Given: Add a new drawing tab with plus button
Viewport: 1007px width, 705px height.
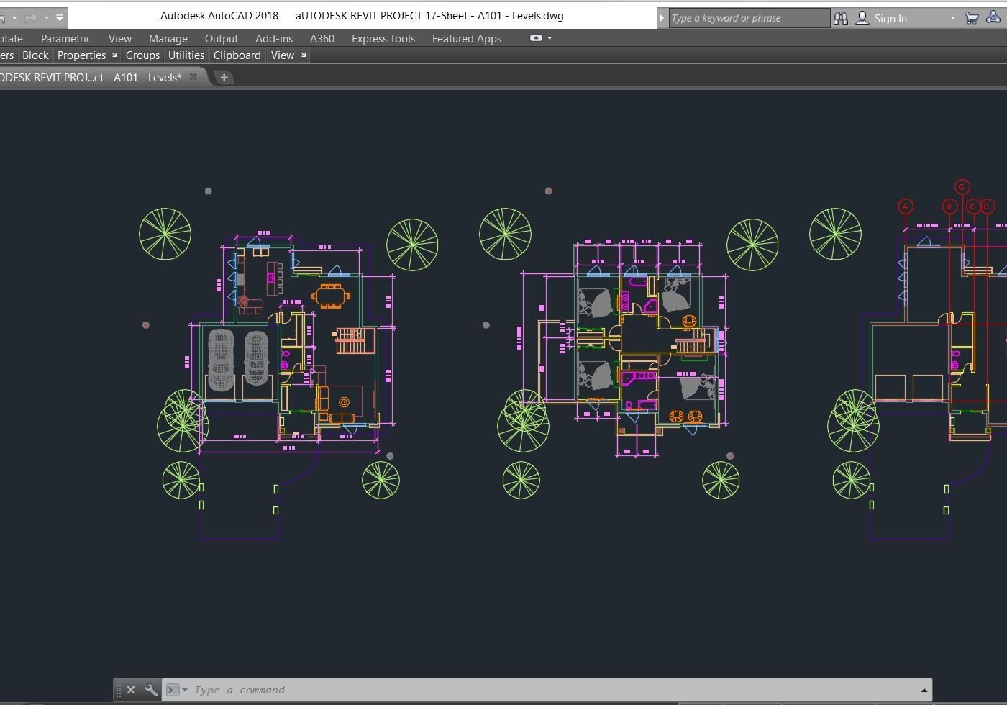Looking at the screenshot, I should click(x=224, y=78).
